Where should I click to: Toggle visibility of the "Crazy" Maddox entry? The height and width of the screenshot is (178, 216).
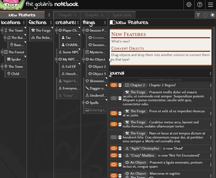(114, 155)
